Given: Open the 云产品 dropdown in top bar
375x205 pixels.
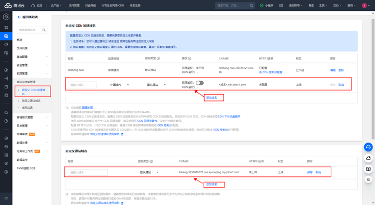Looking at the screenshot, I should tap(56, 6).
